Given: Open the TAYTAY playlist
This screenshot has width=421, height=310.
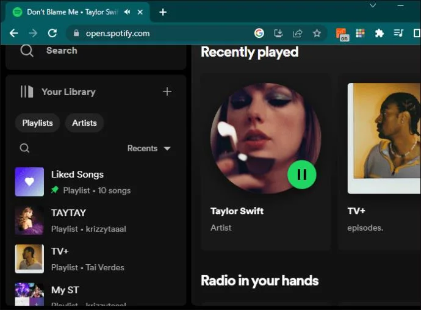Looking at the screenshot, I should pos(68,213).
